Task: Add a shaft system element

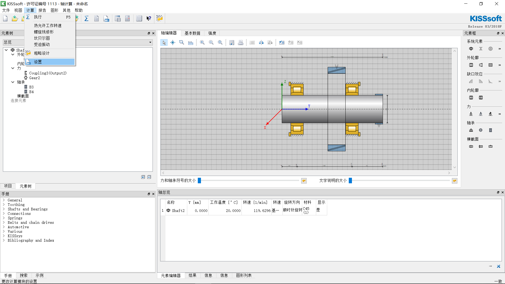Action: [471, 49]
